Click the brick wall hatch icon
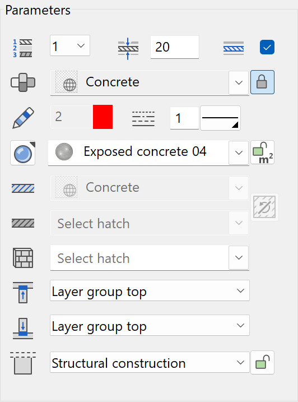Screen dimensions: 298x402 tap(23, 258)
